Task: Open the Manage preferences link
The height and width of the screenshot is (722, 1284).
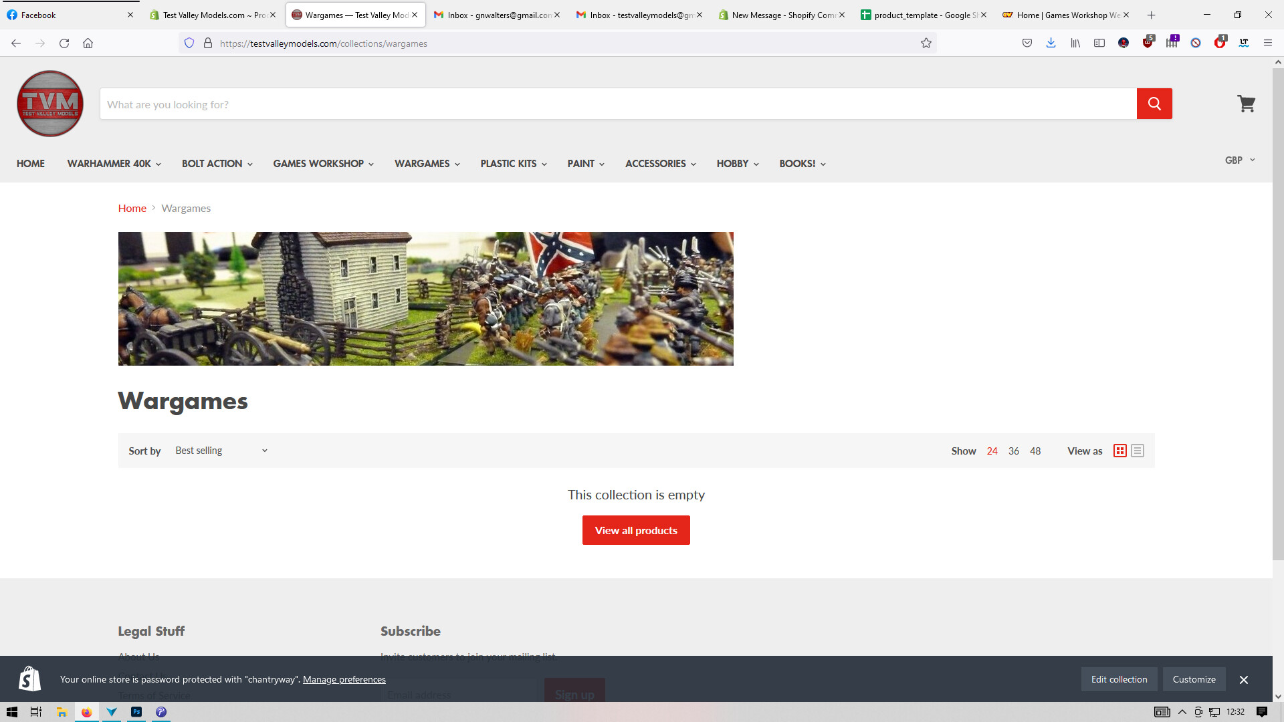Action: click(x=344, y=680)
